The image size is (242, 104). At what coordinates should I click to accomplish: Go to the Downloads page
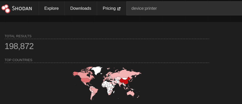click(x=81, y=8)
